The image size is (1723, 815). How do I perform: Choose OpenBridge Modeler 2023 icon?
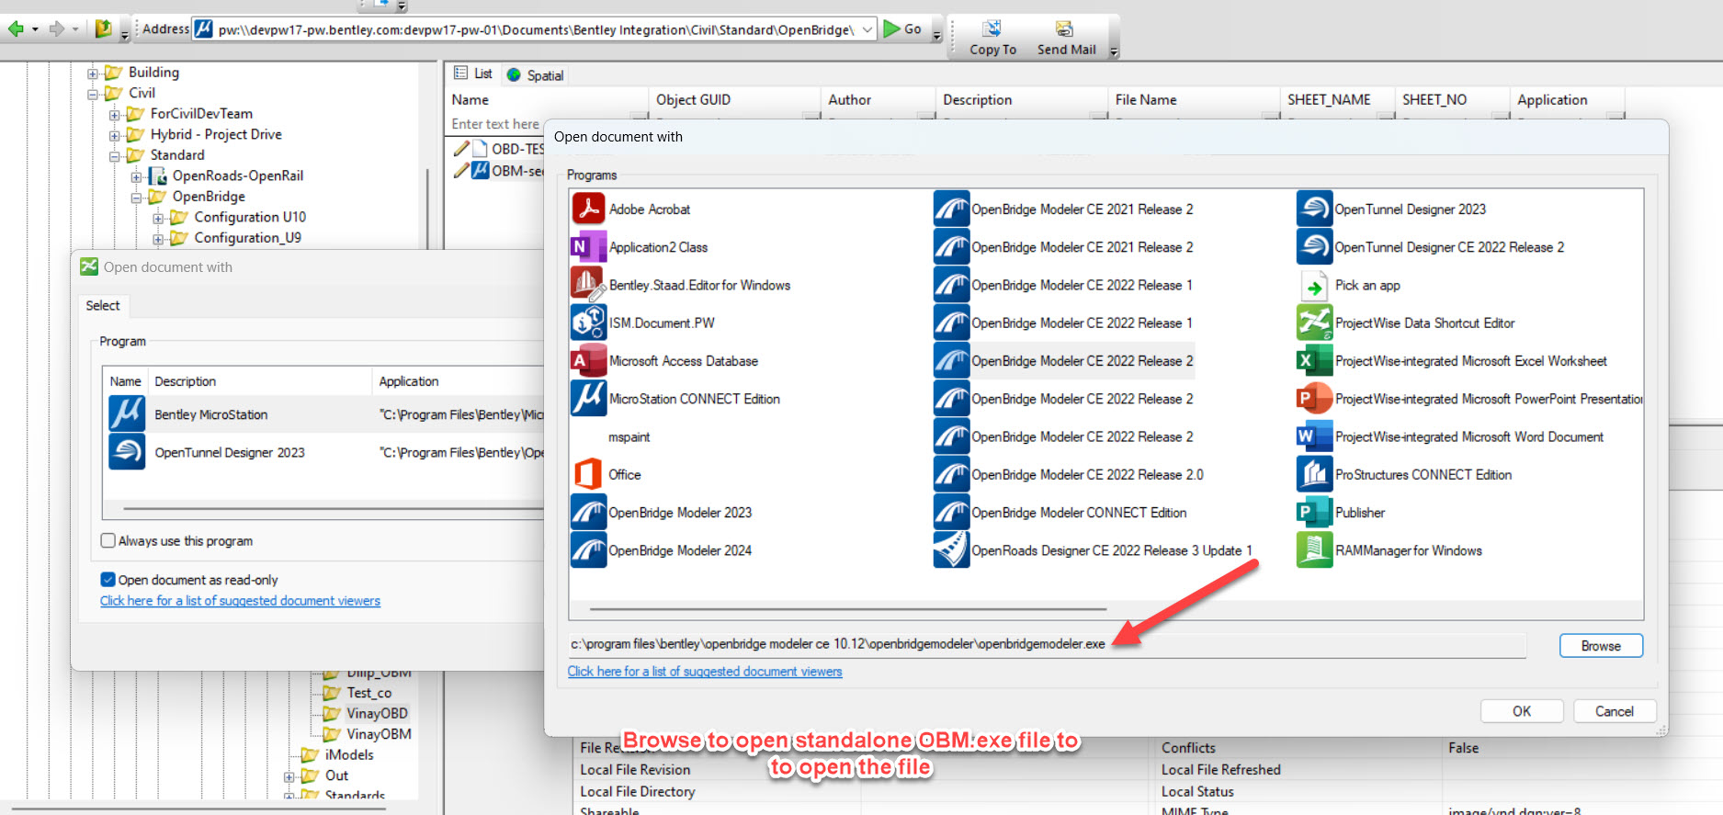[588, 512]
